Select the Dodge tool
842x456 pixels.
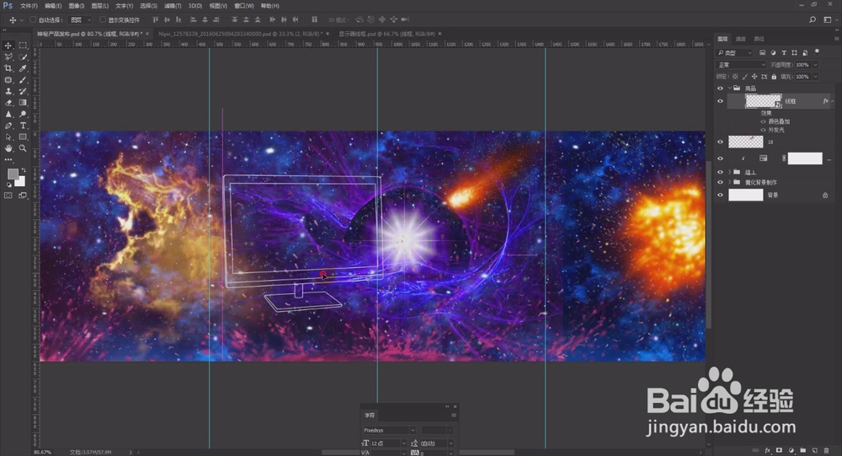pyautogui.click(x=23, y=114)
